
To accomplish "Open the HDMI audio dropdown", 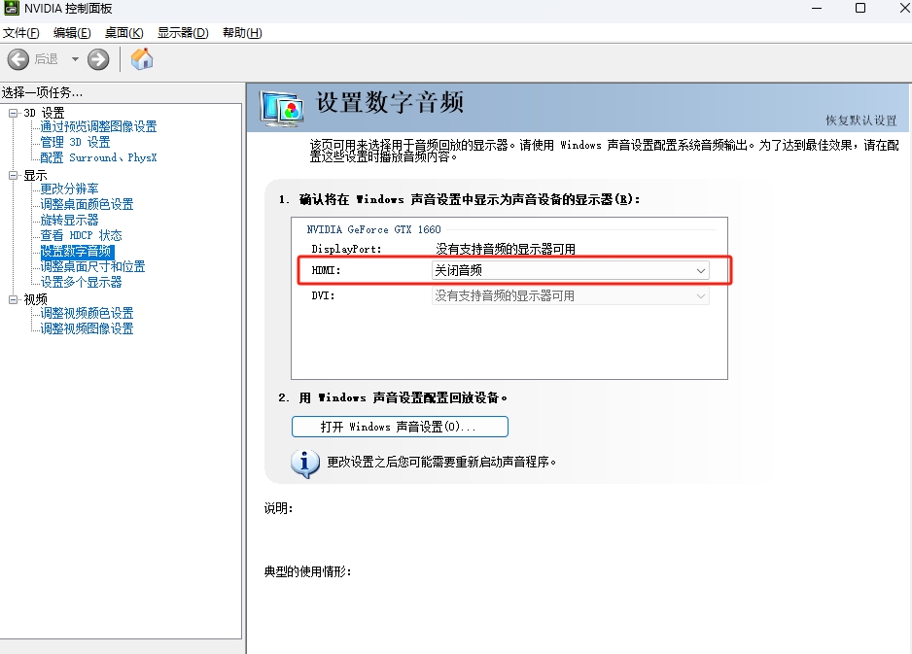I will pyautogui.click(x=570, y=270).
